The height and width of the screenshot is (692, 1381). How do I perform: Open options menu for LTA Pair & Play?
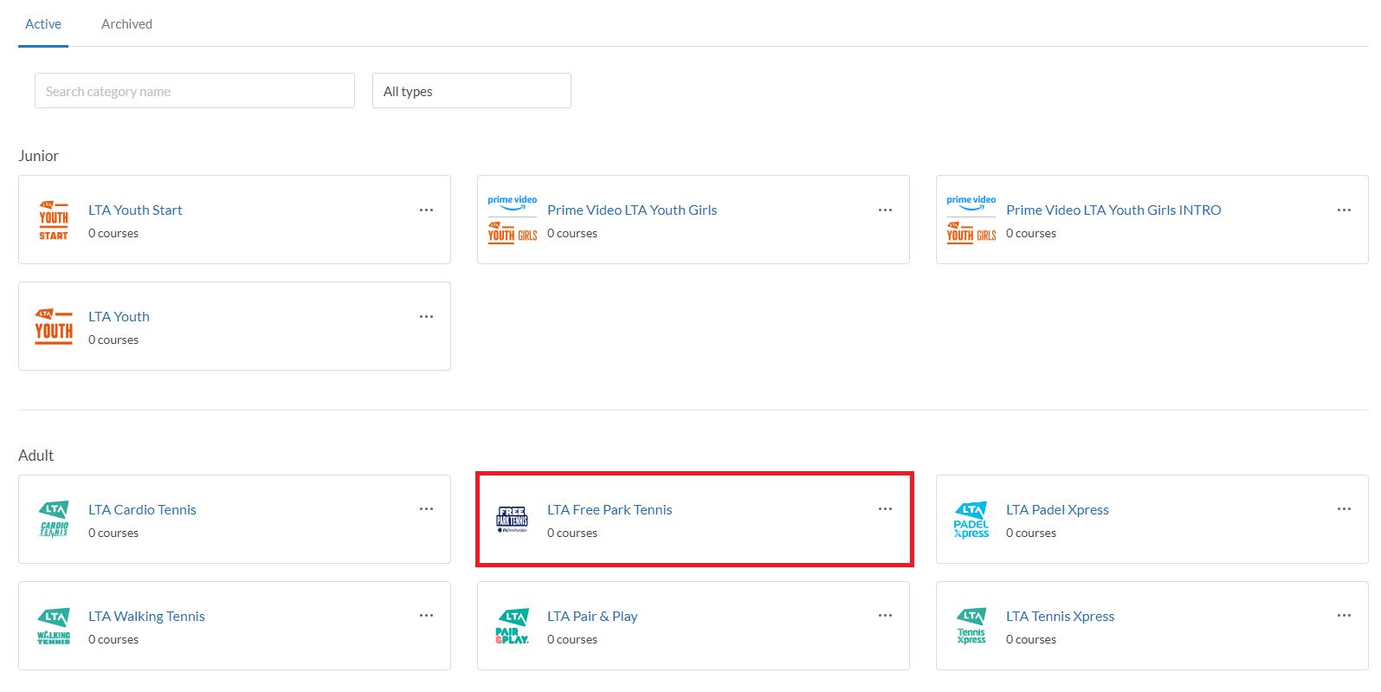(885, 615)
